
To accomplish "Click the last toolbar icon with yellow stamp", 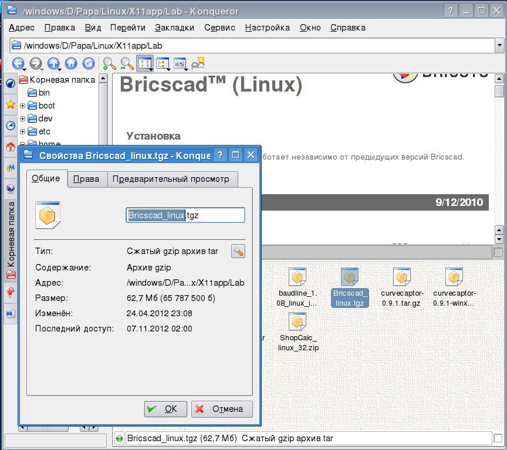I will pos(198,63).
